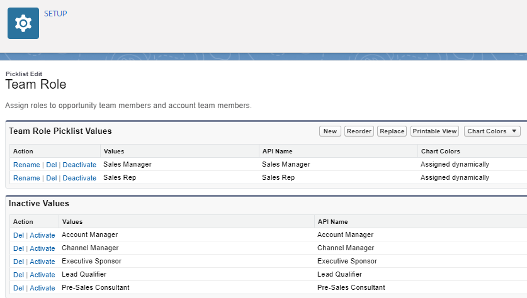The width and height of the screenshot is (527, 298).
Task: Rename the Sales Rep value
Action: [26, 178]
